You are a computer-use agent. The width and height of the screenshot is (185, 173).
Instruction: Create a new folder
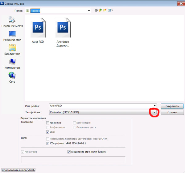(105, 10)
